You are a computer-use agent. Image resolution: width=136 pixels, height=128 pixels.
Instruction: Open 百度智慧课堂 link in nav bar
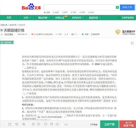[126, 18]
